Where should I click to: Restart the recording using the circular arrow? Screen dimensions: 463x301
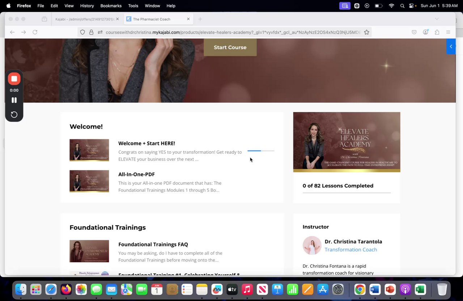click(14, 115)
